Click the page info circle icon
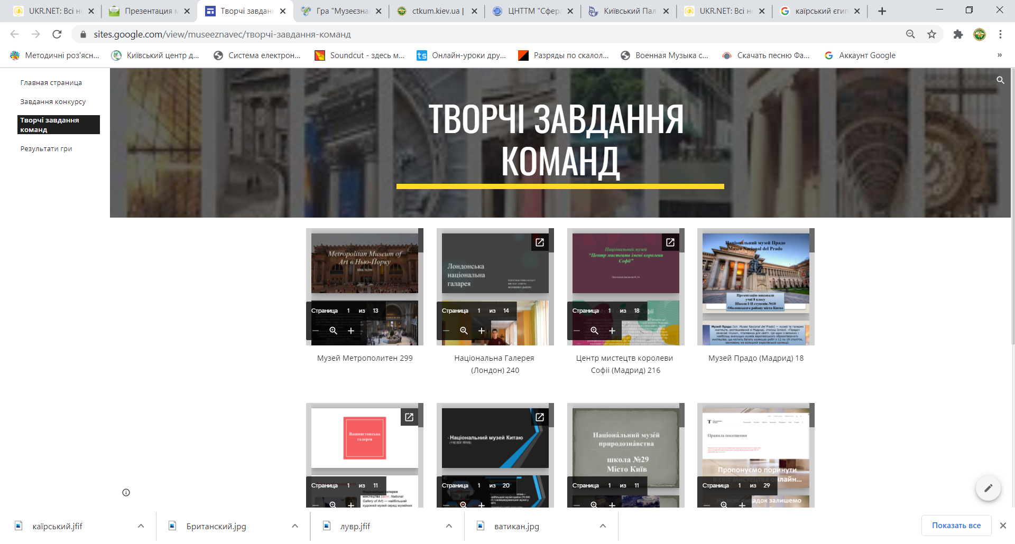The image size is (1015, 544). pyautogui.click(x=126, y=492)
